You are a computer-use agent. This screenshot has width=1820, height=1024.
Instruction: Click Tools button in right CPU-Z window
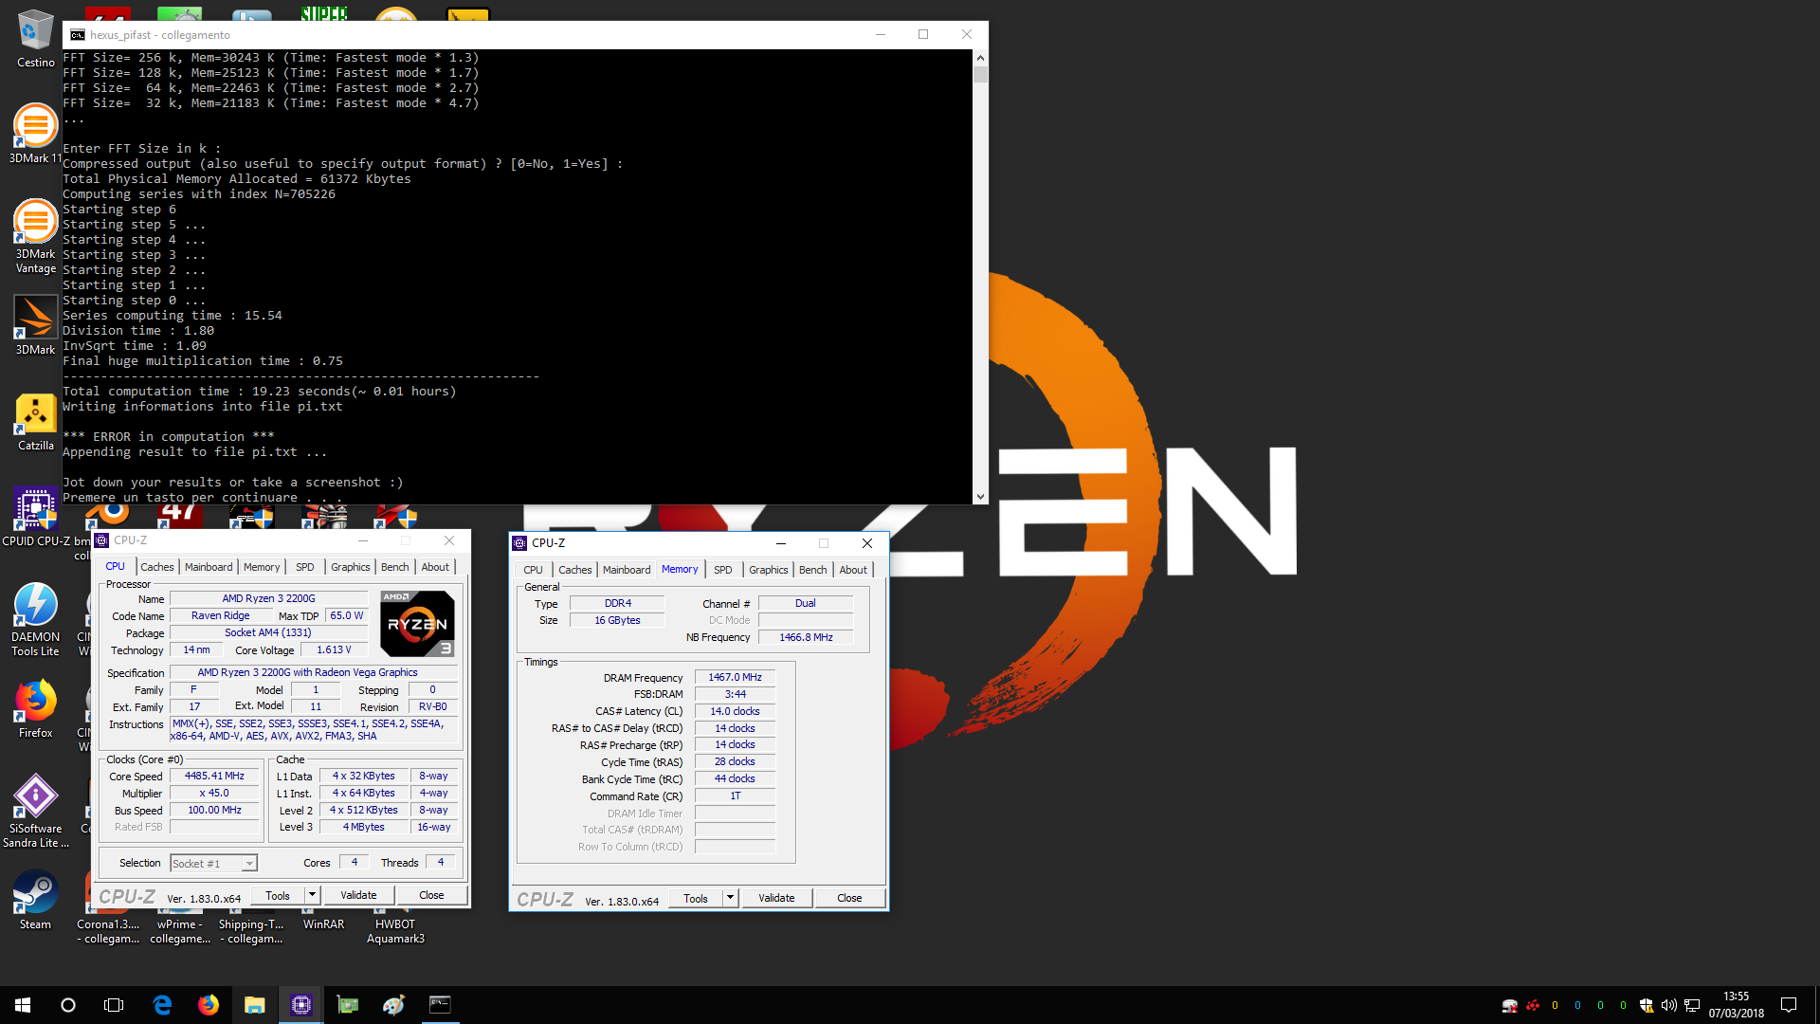coord(696,898)
